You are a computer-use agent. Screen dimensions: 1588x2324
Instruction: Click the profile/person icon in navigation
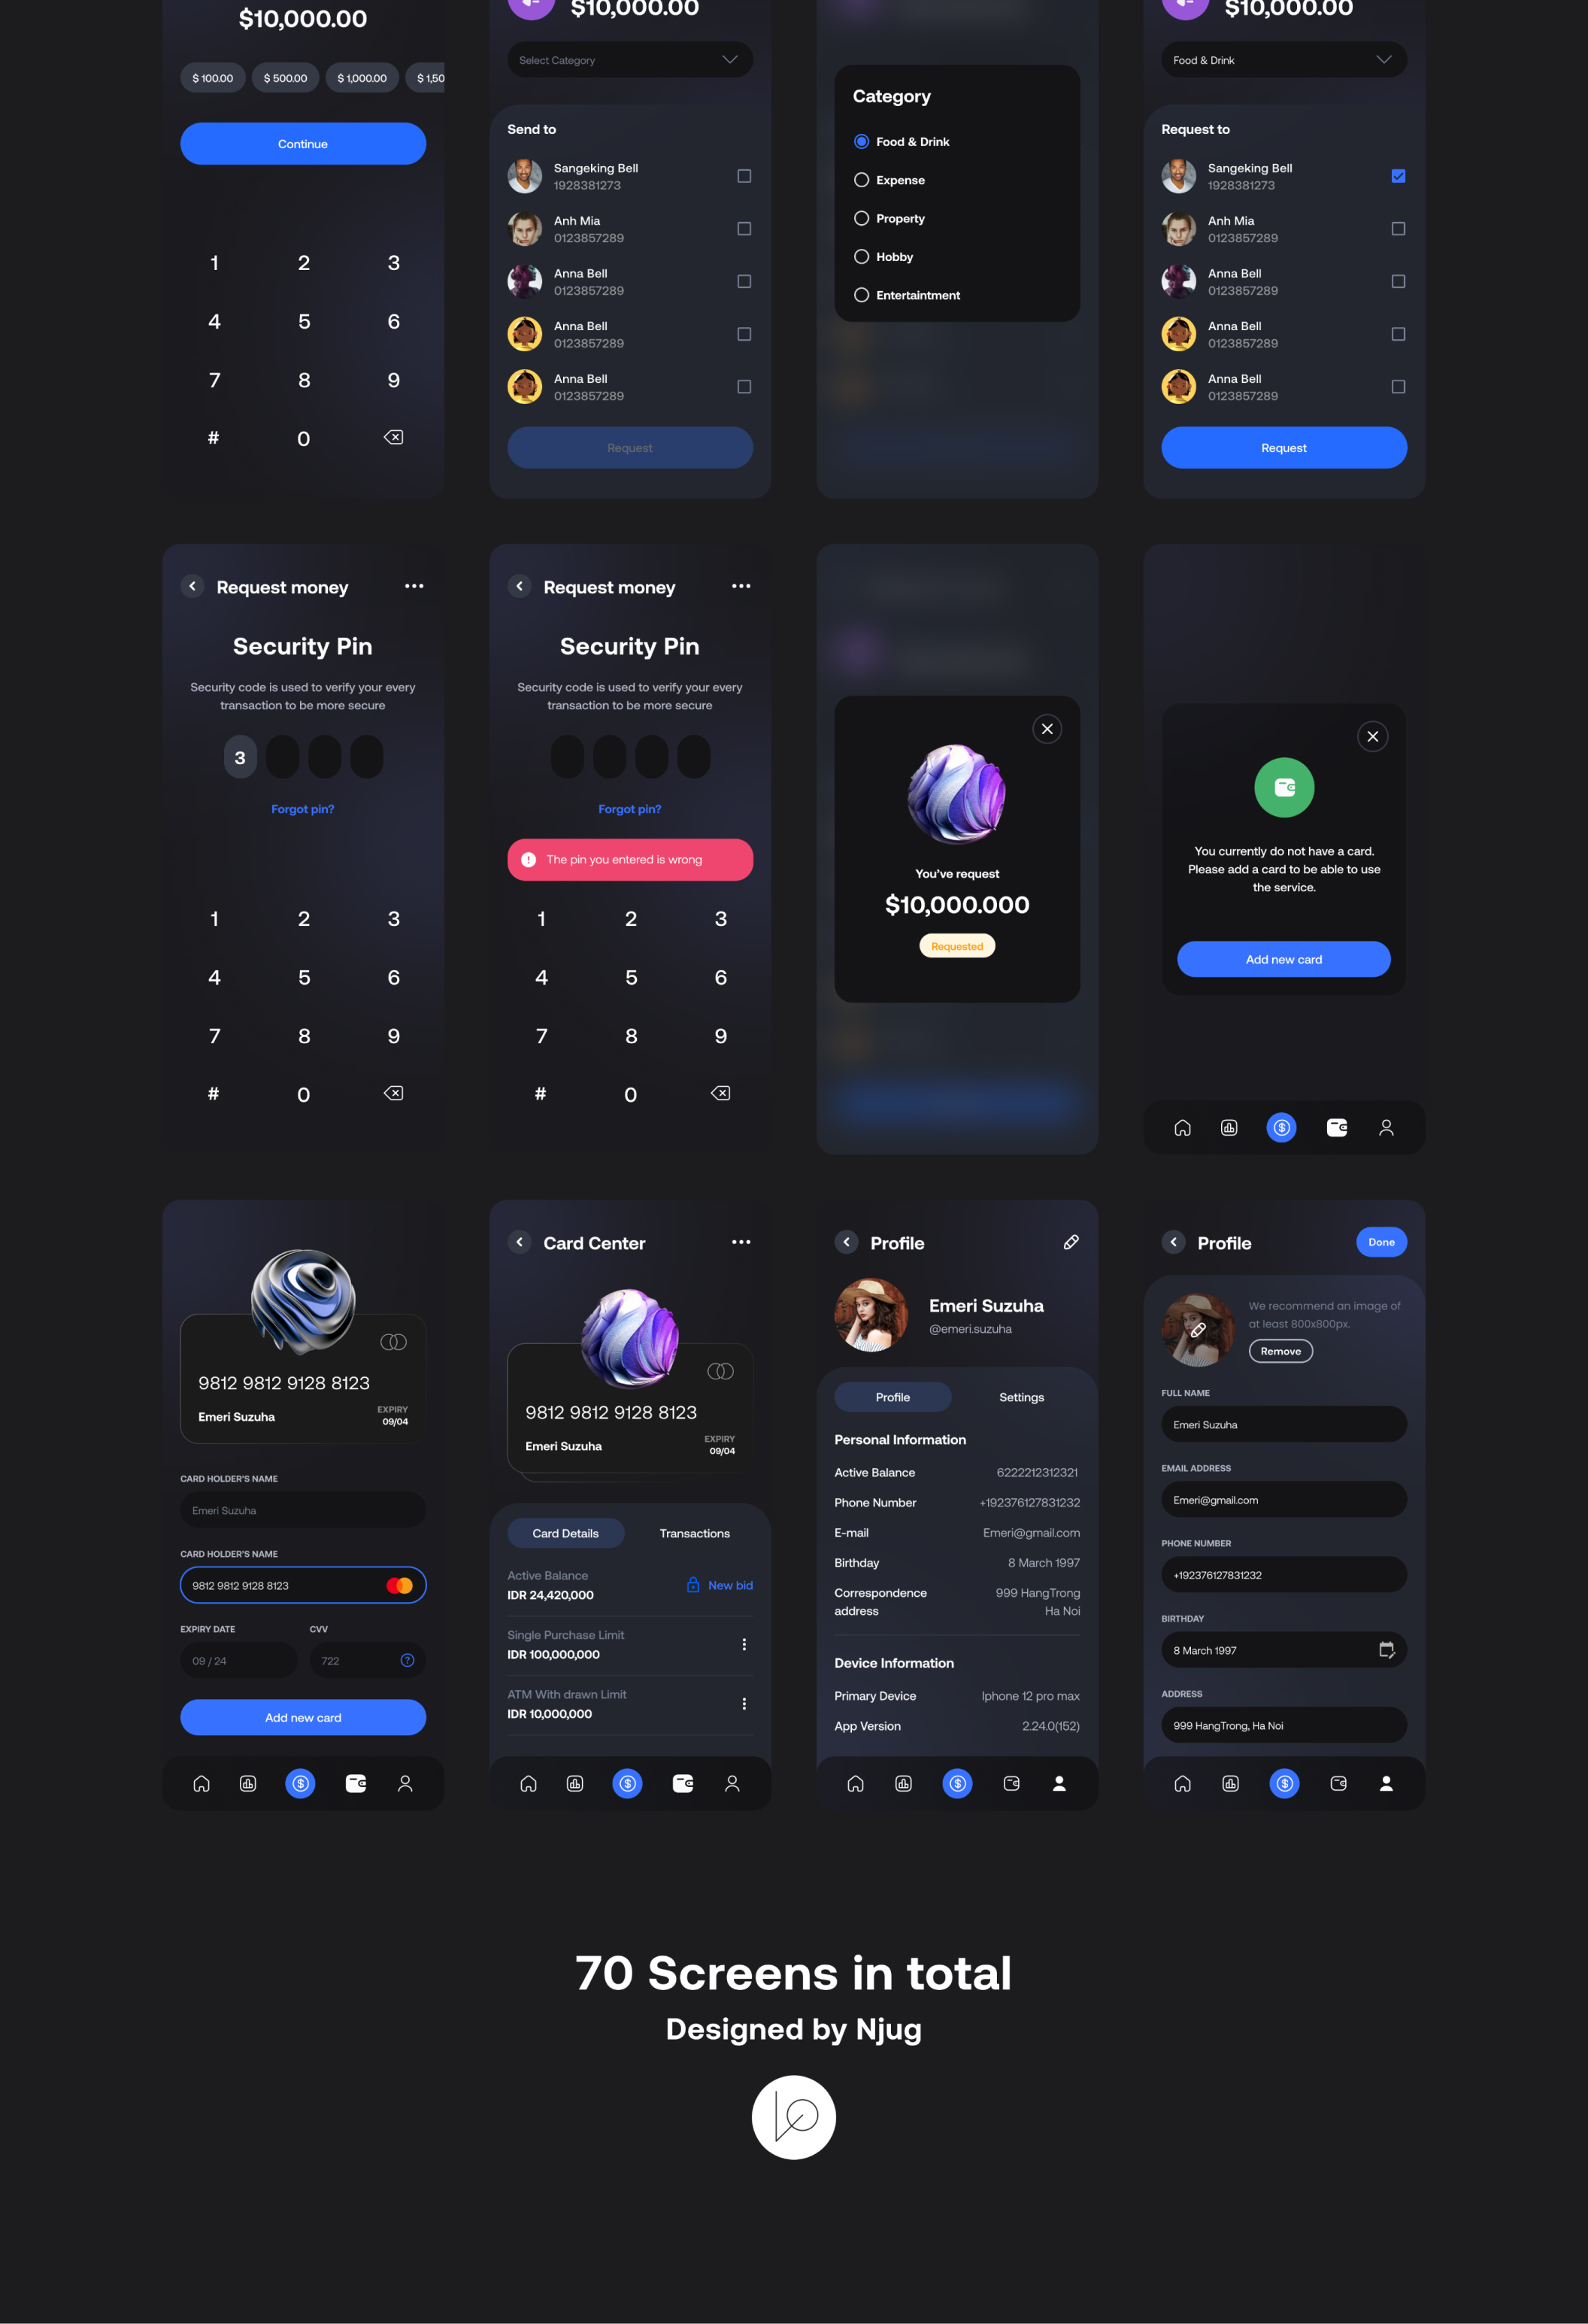(405, 1782)
